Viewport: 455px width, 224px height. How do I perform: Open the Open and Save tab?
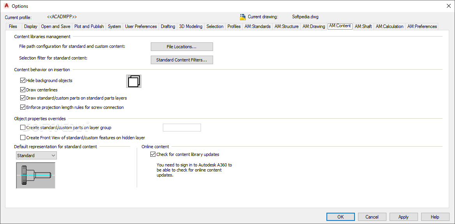click(56, 26)
